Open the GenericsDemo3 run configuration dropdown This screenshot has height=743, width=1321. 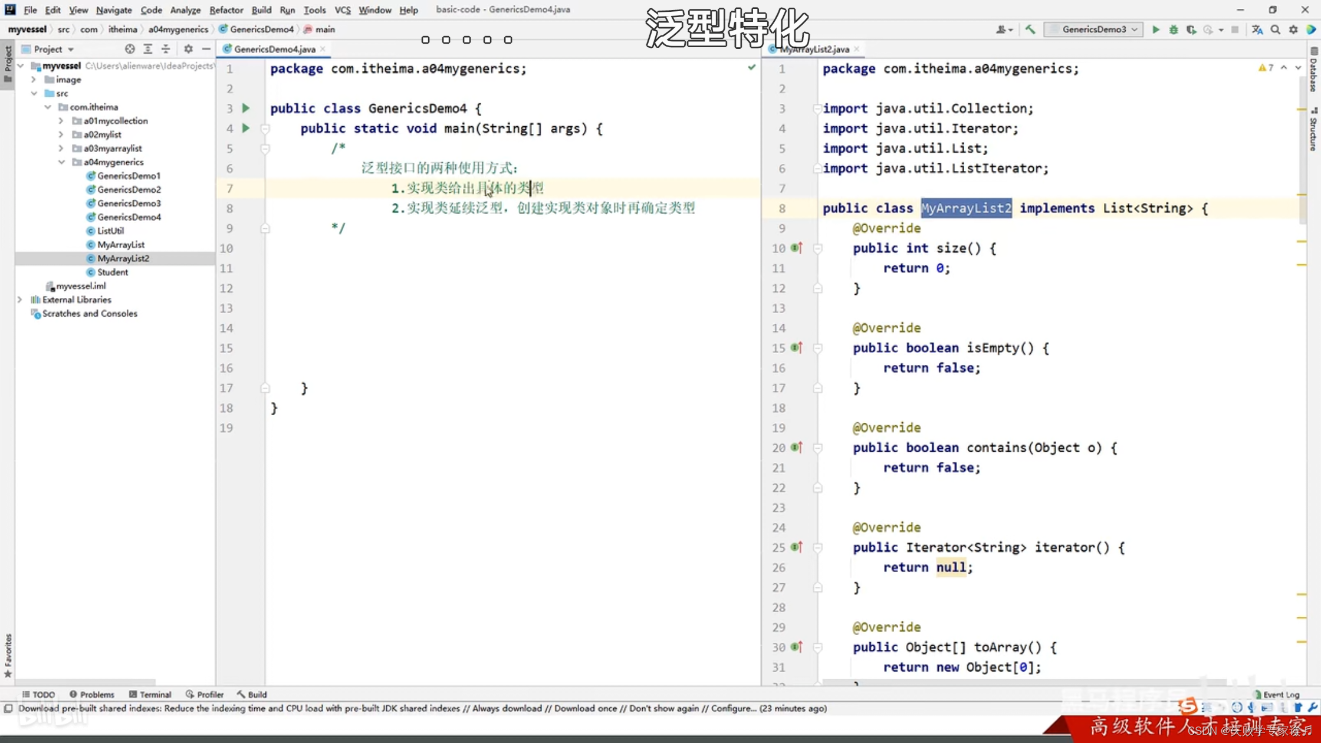tap(1094, 29)
